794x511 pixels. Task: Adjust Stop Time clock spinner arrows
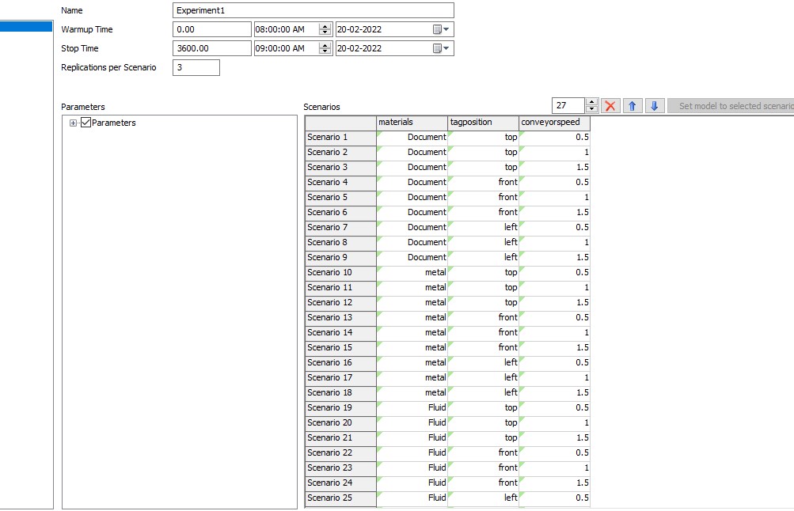[x=325, y=48]
